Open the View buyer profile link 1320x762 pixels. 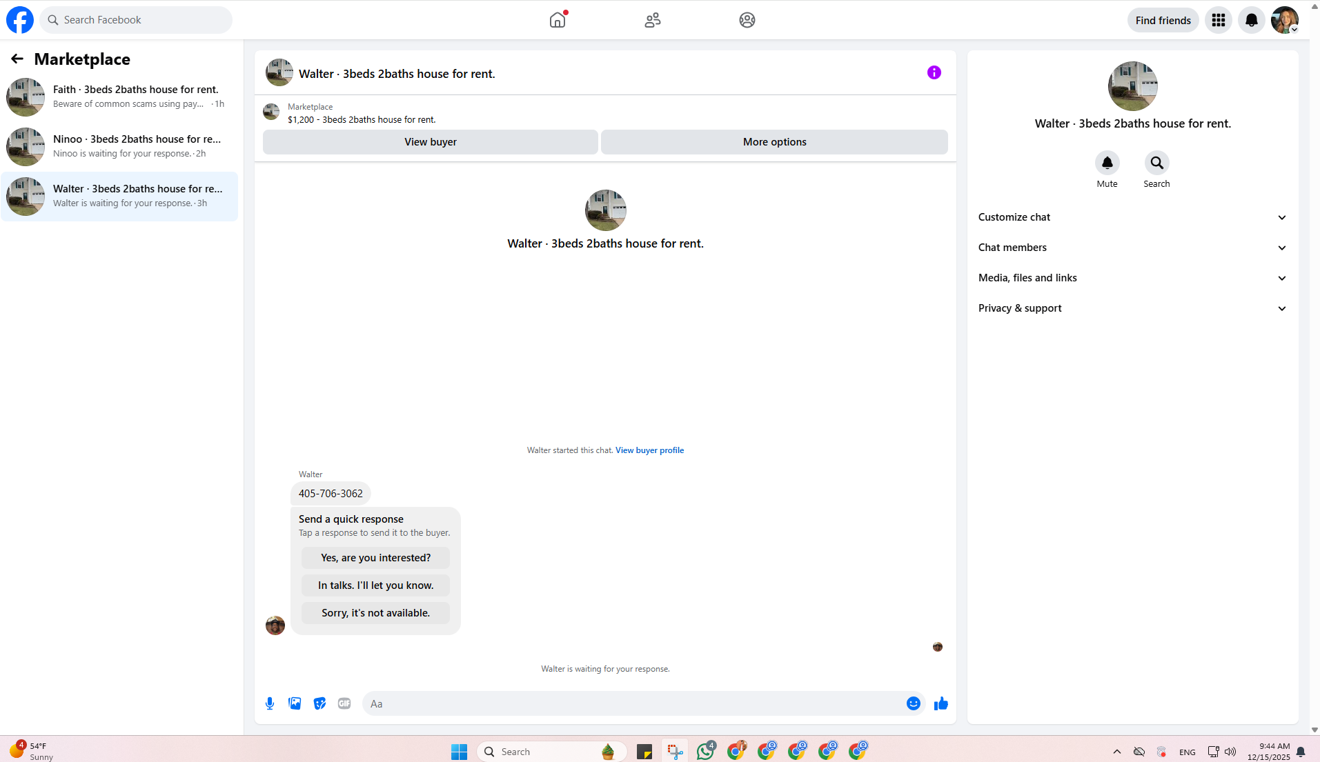(x=649, y=450)
